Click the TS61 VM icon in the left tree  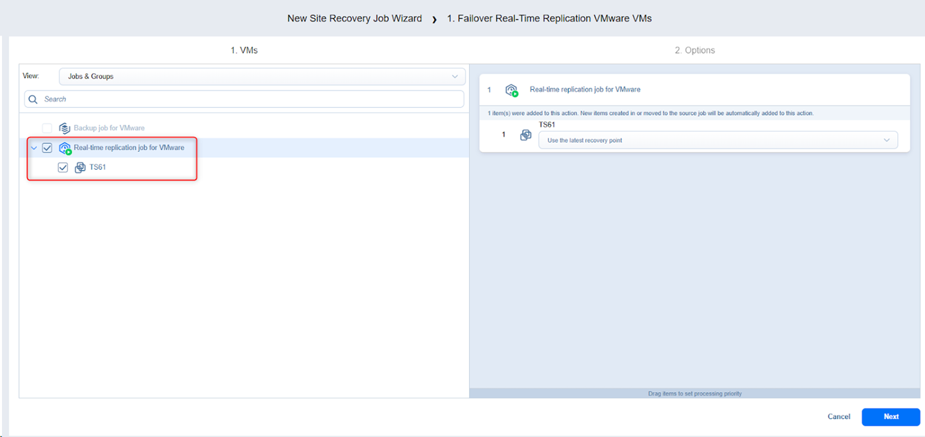pos(80,168)
